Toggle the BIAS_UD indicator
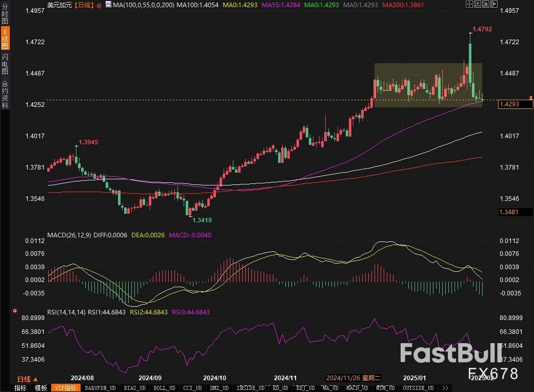The height and width of the screenshot is (392, 534). (135, 388)
